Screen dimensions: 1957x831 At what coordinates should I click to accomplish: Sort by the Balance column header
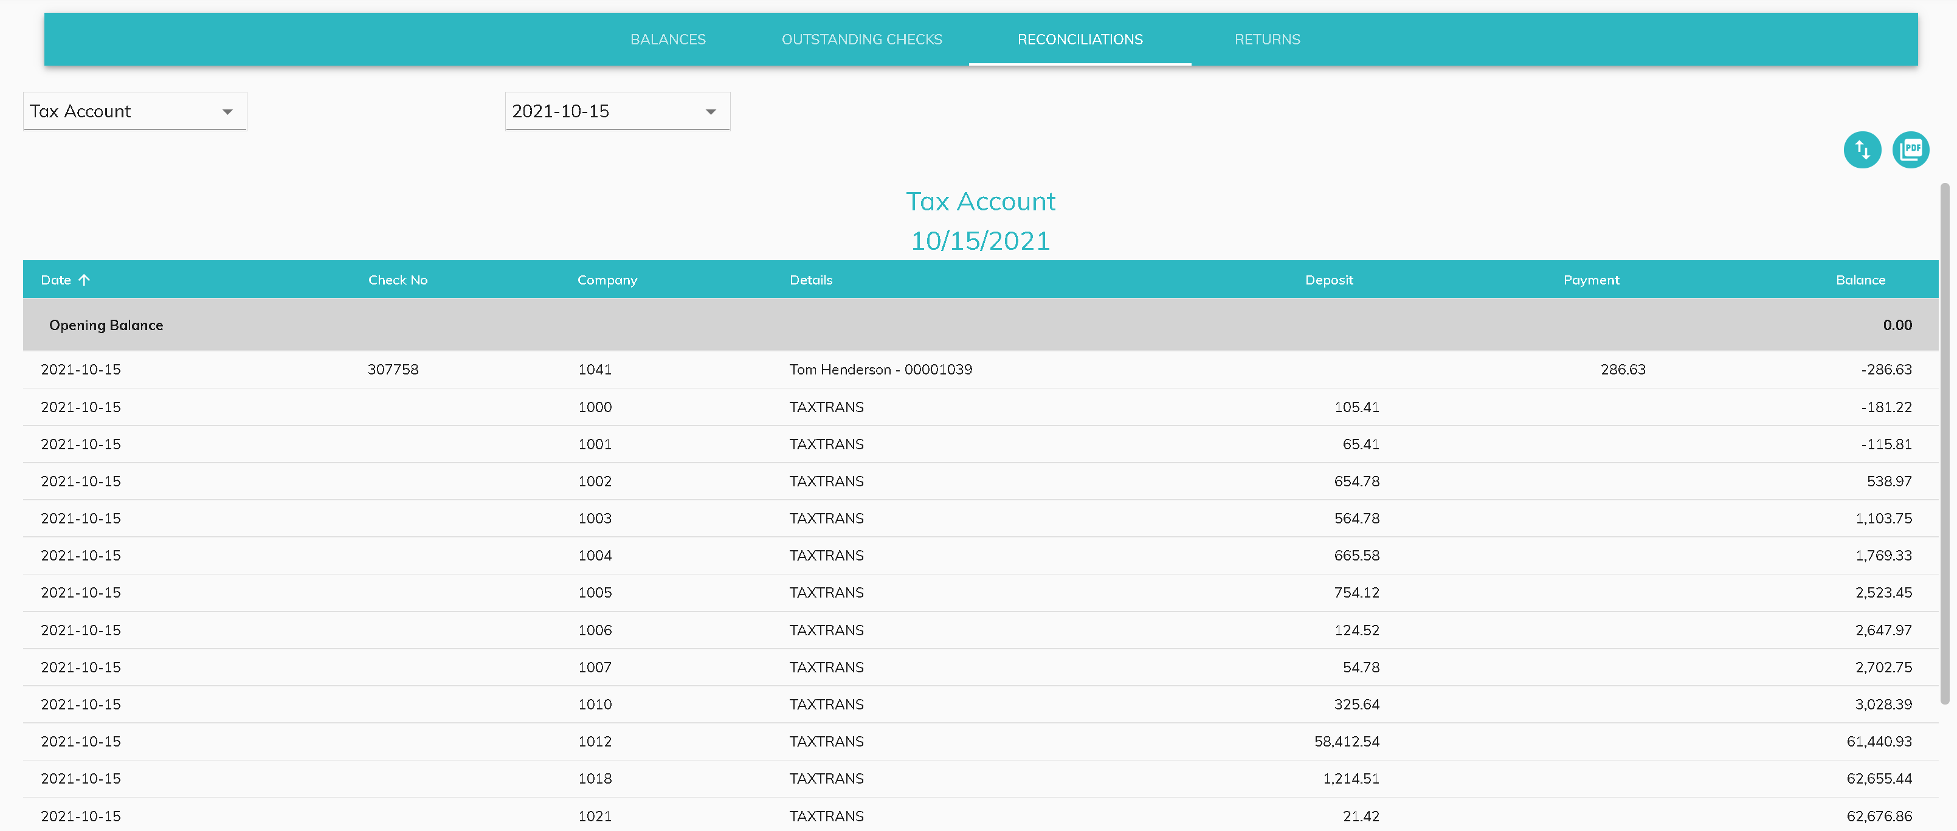[x=1860, y=280]
